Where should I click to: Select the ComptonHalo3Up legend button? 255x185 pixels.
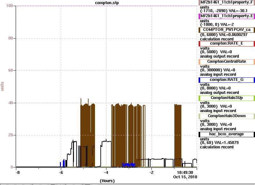tap(227, 98)
